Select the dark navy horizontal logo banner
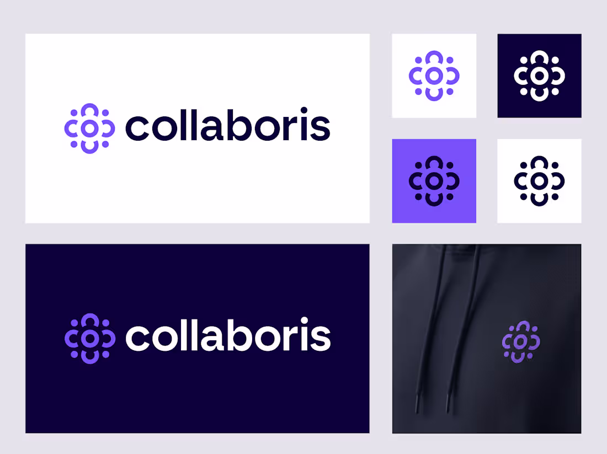The width and height of the screenshot is (607, 454). tap(198, 339)
